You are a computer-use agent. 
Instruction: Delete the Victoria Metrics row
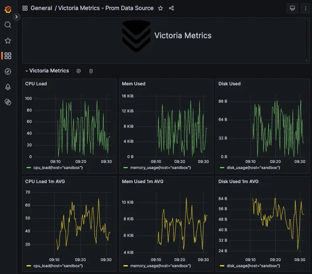click(91, 71)
